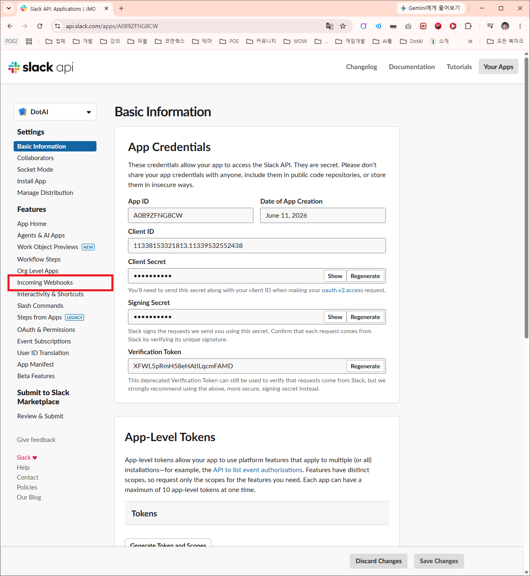Show more bookmarks with the chevron
Image resolution: width=530 pixels, height=576 pixels.
(470, 41)
